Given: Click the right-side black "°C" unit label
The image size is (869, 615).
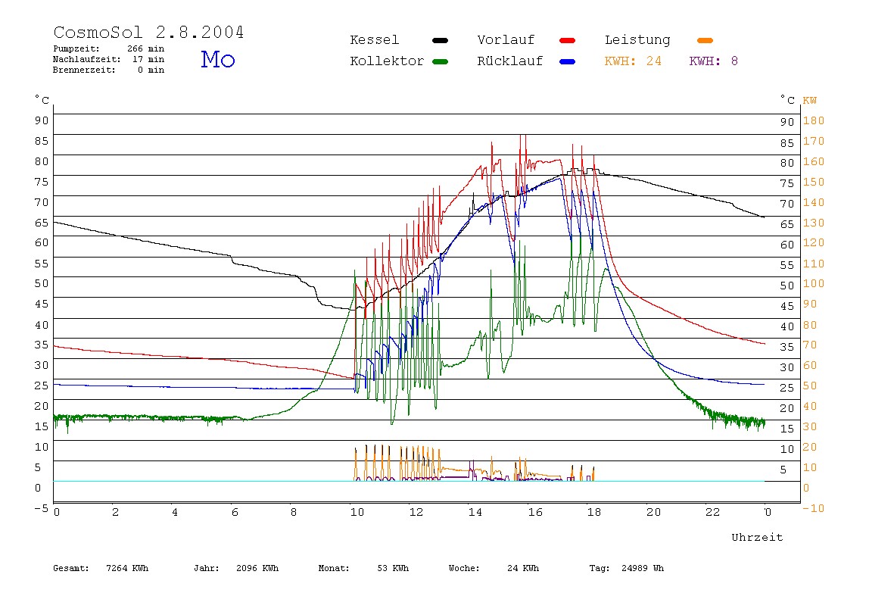Looking at the screenshot, I should (x=787, y=100).
